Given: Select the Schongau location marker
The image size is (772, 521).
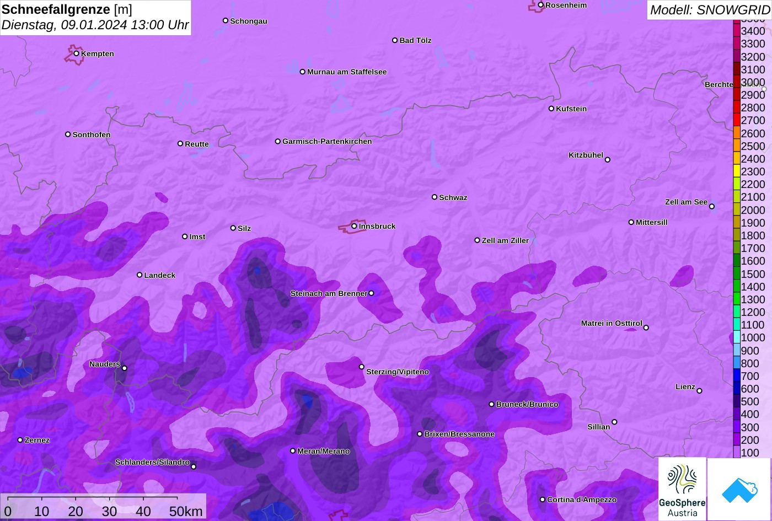Looking at the screenshot, I should [x=226, y=20].
